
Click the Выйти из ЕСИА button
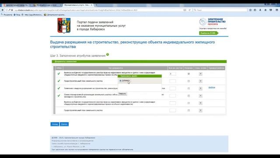pos(208,33)
